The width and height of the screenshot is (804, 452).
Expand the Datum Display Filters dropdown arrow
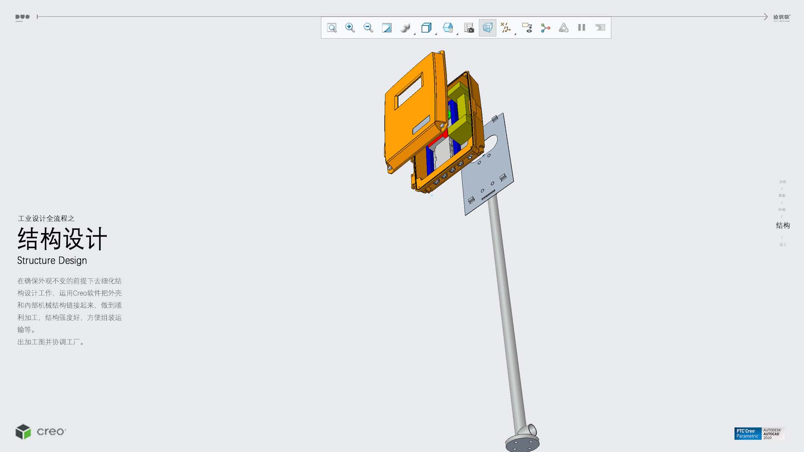tap(515, 34)
